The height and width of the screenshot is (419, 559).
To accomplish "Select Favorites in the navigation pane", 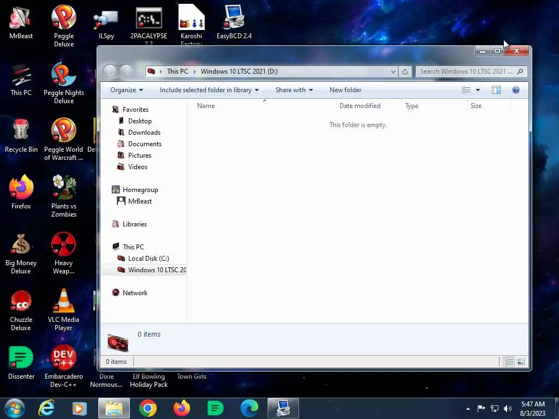I will point(130,109).
